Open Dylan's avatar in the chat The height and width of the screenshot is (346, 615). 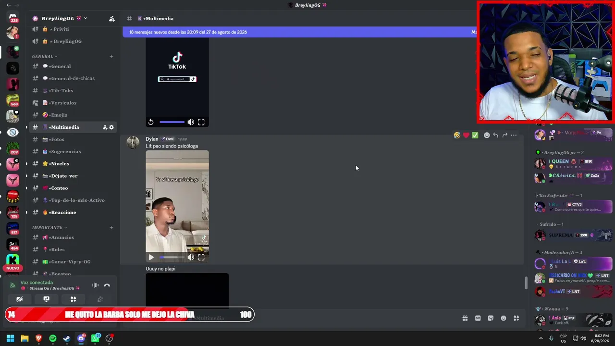pyautogui.click(x=133, y=143)
